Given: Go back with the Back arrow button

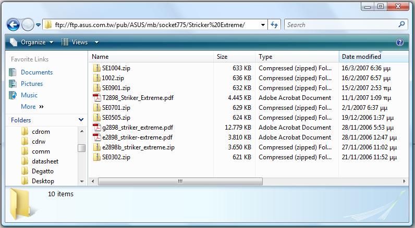Looking at the screenshot, I should click(13, 25).
